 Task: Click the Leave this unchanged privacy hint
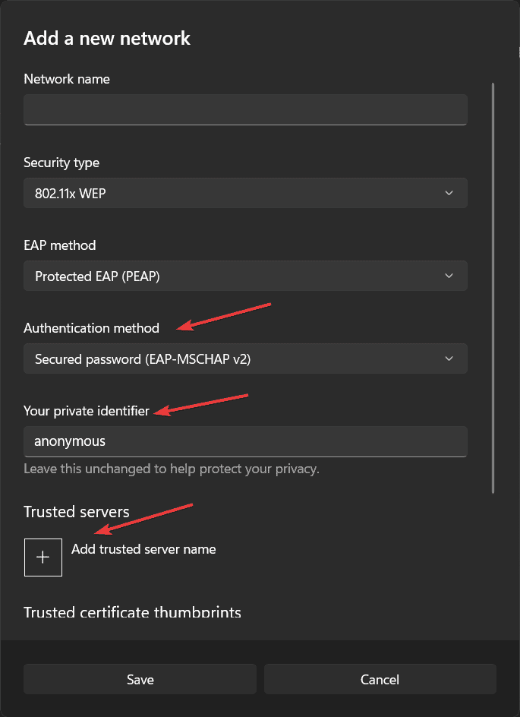(172, 469)
